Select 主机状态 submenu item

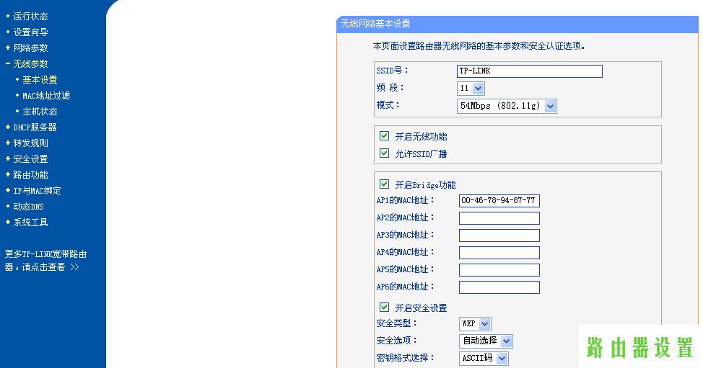[40, 112]
